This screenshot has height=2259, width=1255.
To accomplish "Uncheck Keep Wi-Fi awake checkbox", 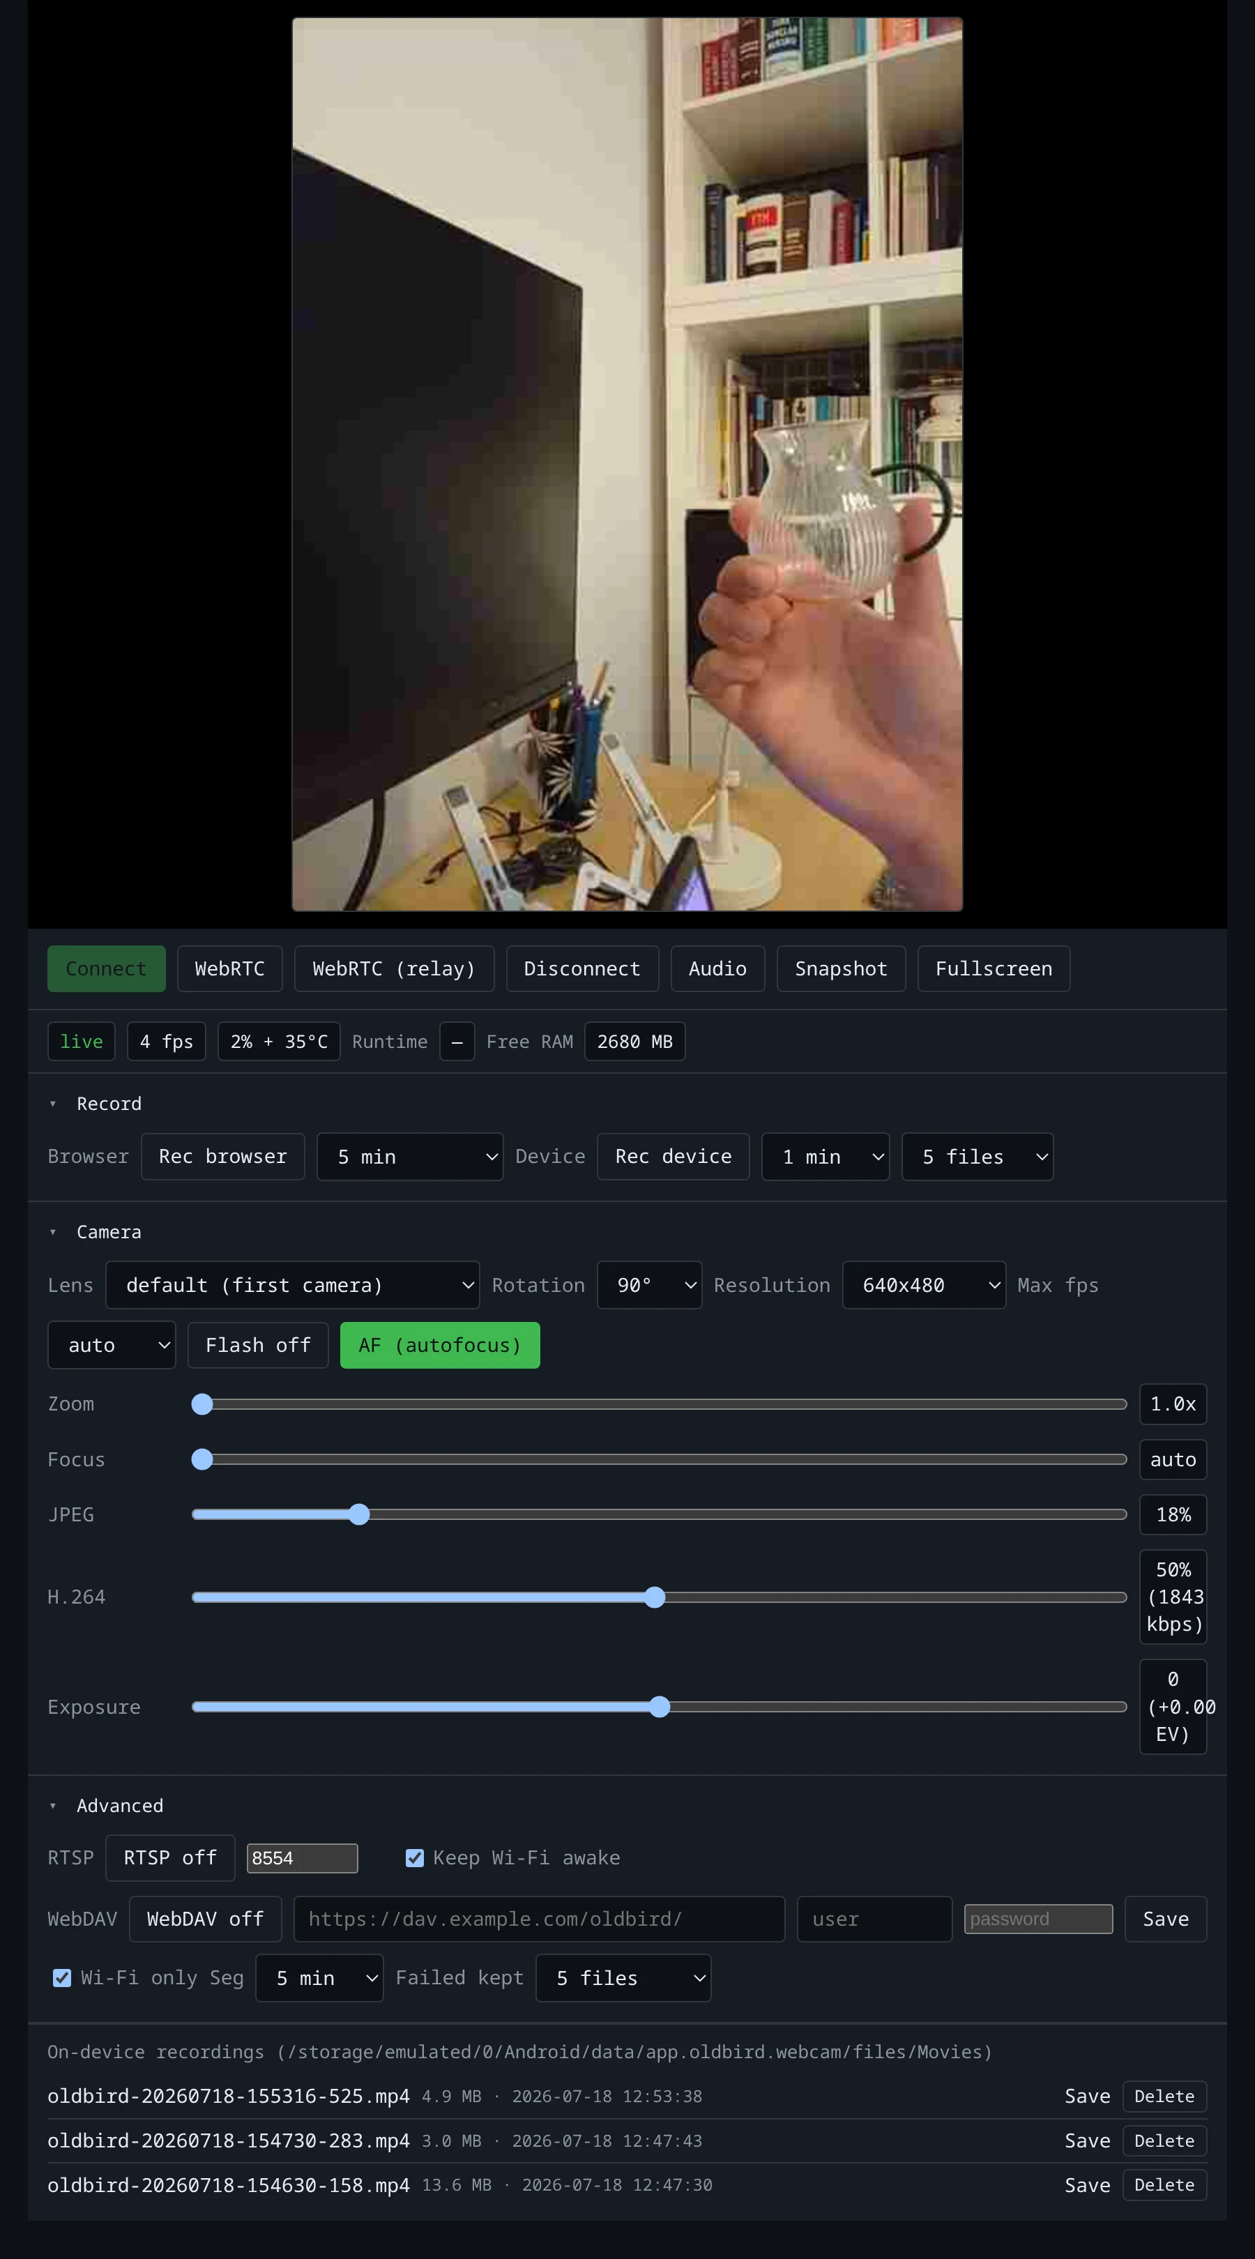I will [415, 1857].
